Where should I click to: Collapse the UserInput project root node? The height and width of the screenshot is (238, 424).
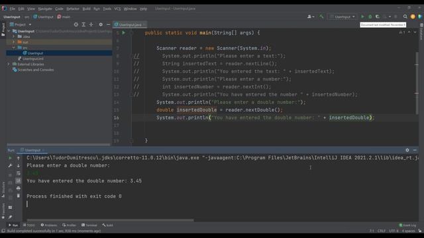9,31
